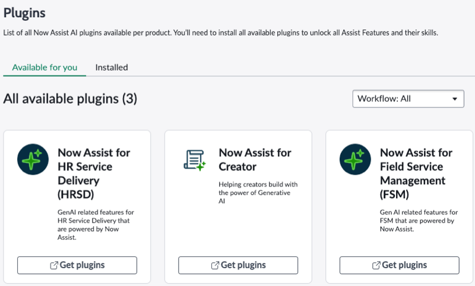Click the 'List of all Now Assist AI plugins' sentence
Screen dimensions: 475x286
pos(220,33)
